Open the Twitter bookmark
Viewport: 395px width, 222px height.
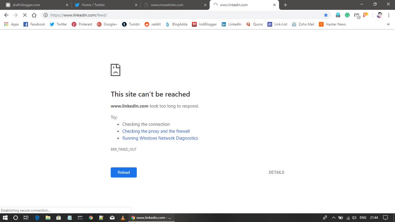pos(58,24)
